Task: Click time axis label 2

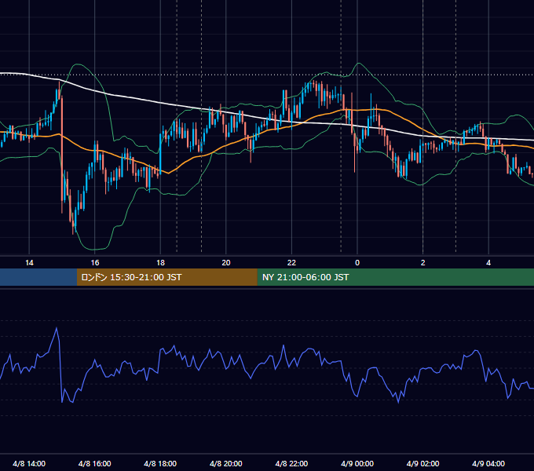Action: (x=423, y=263)
